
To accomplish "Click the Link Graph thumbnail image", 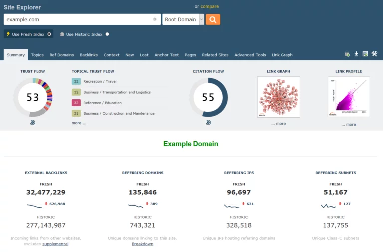I will [278, 97].
